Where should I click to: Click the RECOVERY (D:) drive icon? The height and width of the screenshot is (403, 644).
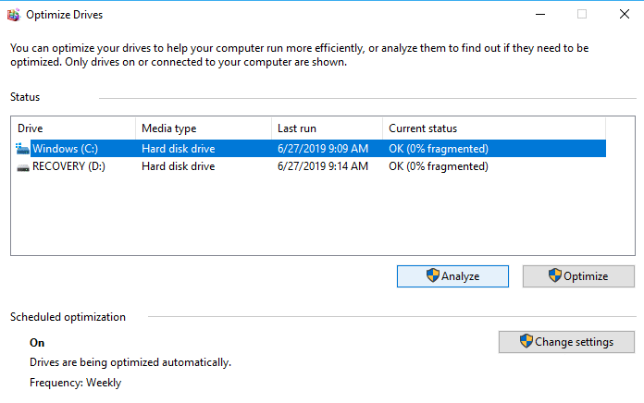click(23, 166)
